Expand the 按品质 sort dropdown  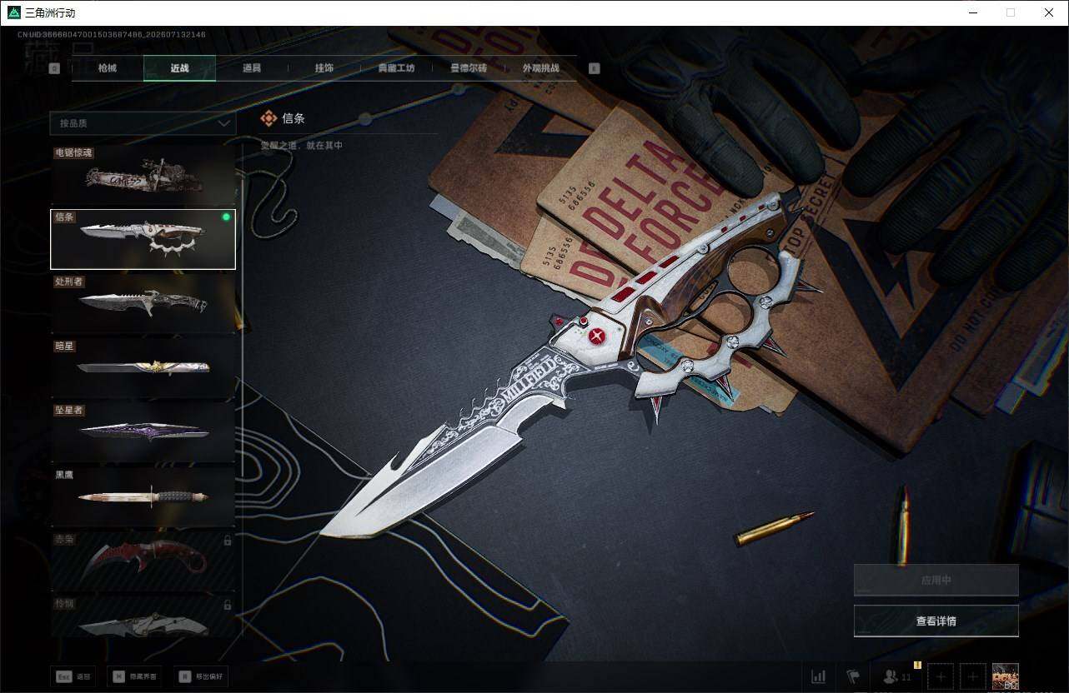[x=143, y=123]
